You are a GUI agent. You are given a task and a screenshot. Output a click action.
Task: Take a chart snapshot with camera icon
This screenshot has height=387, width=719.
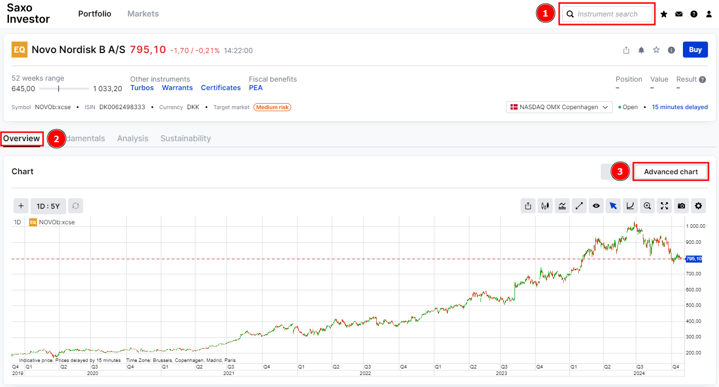(x=681, y=206)
